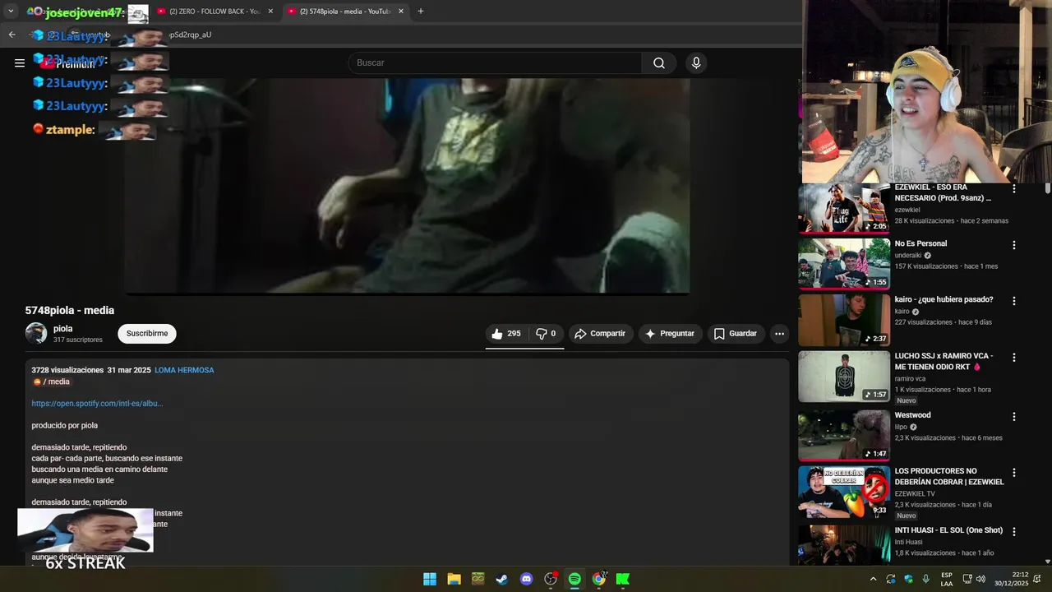The image size is (1052, 592).
Task: Open the Westwood video title
Action: (912, 415)
